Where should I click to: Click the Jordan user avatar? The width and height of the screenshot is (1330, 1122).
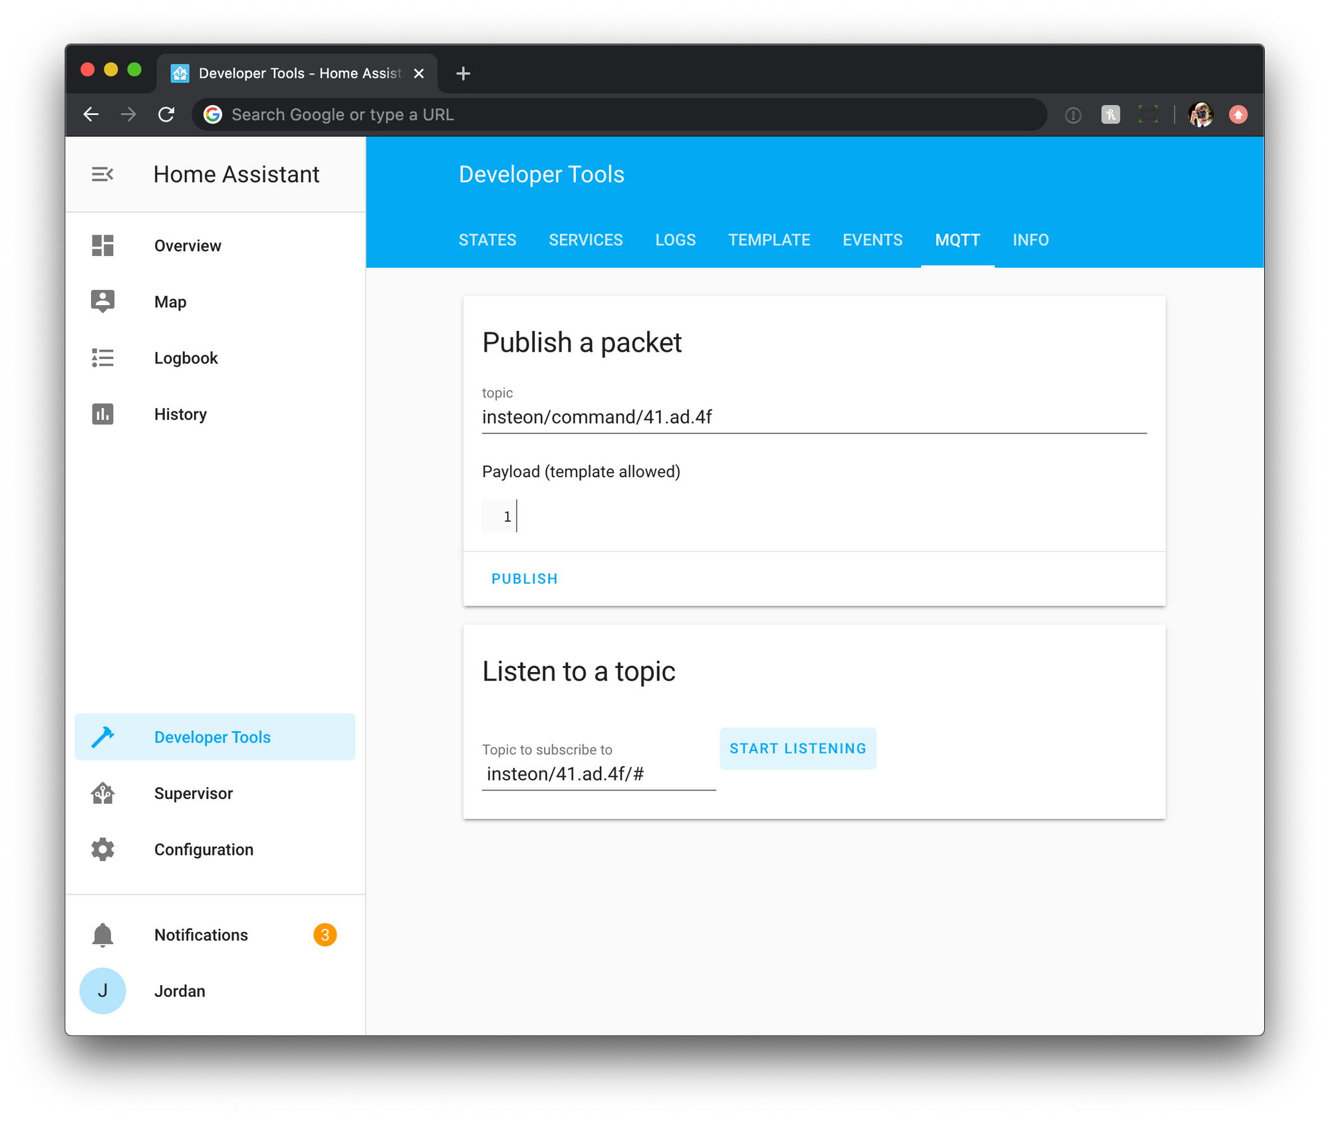102,990
